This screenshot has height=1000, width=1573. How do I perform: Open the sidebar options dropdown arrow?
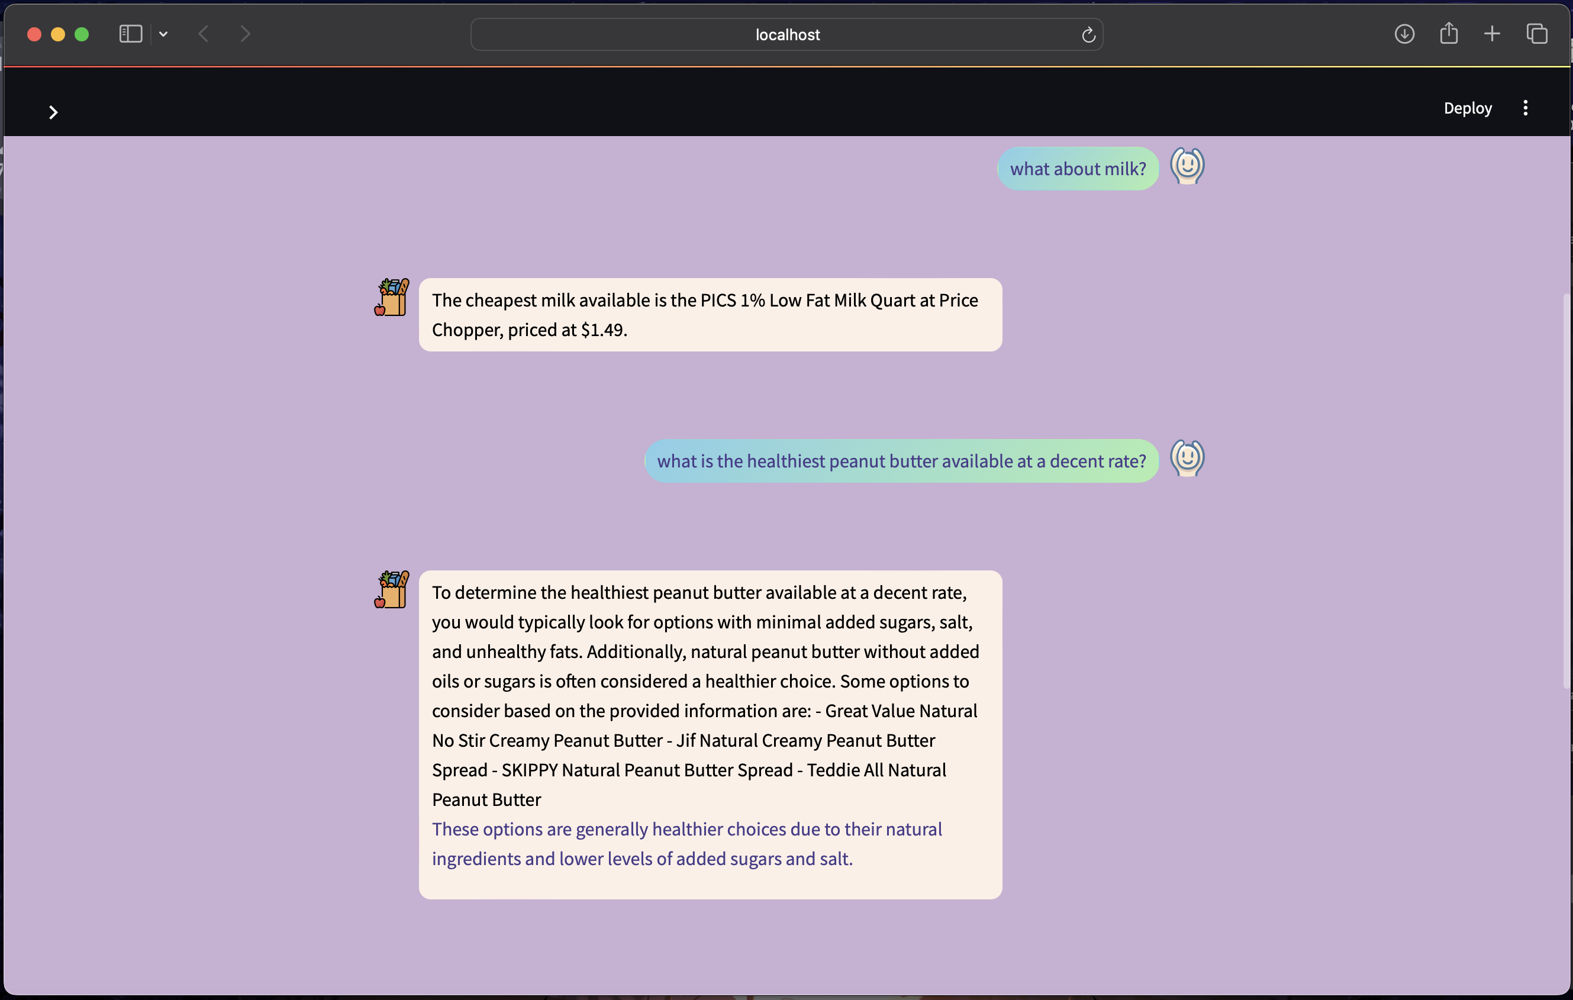click(x=163, y=34)
